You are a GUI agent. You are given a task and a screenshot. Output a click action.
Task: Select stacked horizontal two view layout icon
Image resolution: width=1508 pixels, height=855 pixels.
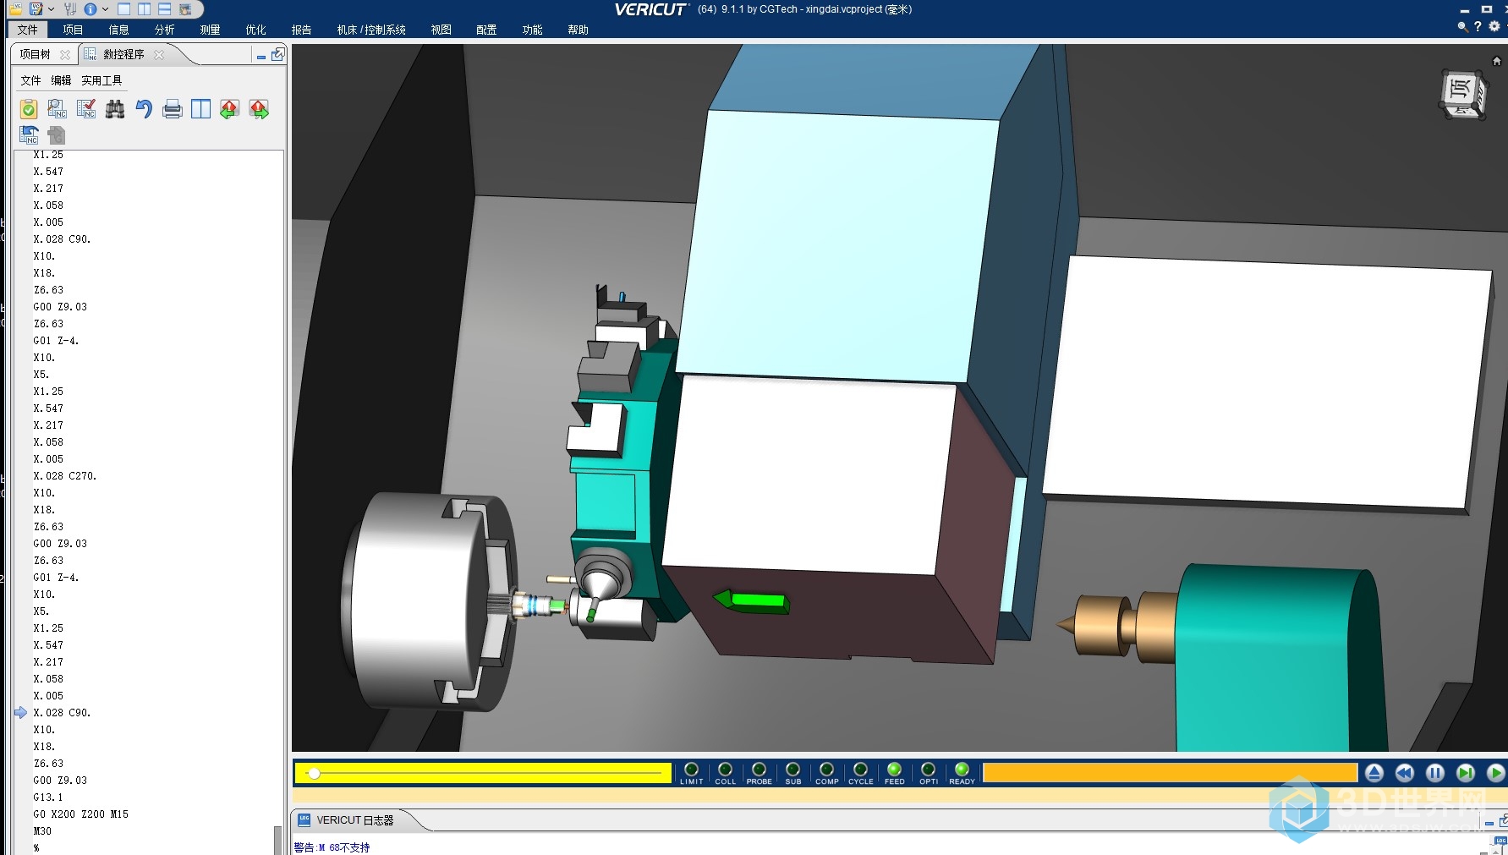(165, 9)
